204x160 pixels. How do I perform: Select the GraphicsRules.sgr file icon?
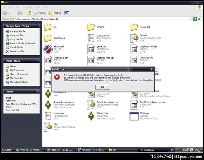pyautogui.click(x=91, y=60)
